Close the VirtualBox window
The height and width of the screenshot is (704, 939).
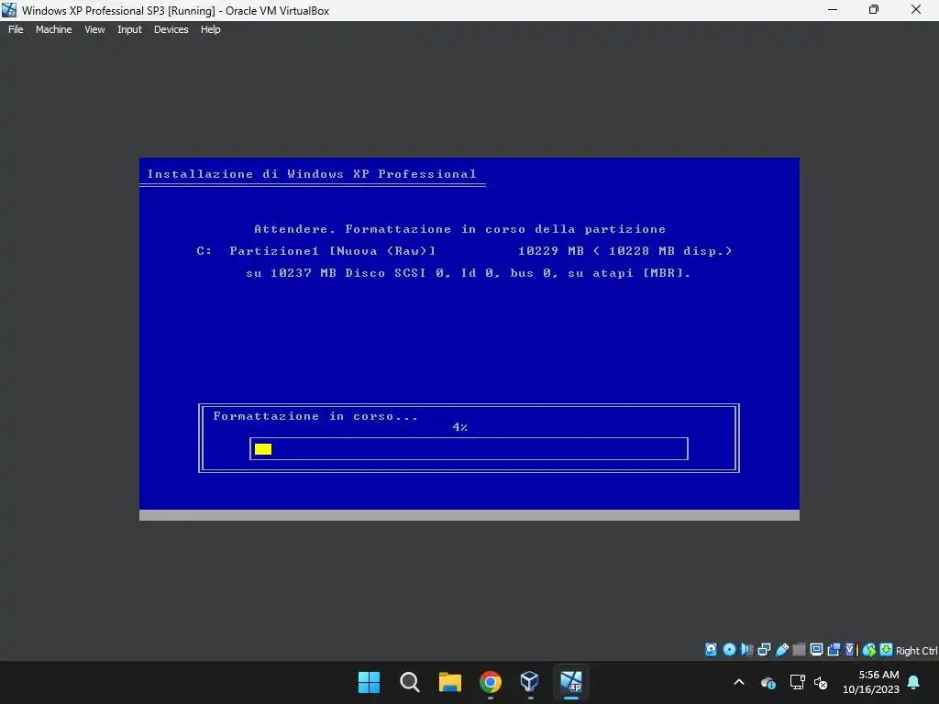[x=916, y=10]
